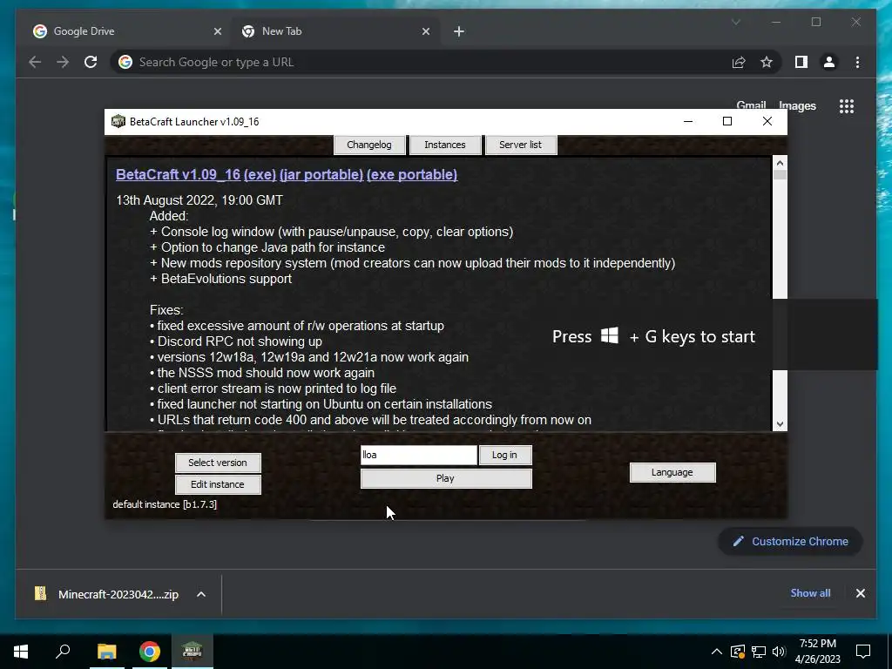
Task: Click the Edit instance button
Action: pyautogui.click(x=218, y=484)
